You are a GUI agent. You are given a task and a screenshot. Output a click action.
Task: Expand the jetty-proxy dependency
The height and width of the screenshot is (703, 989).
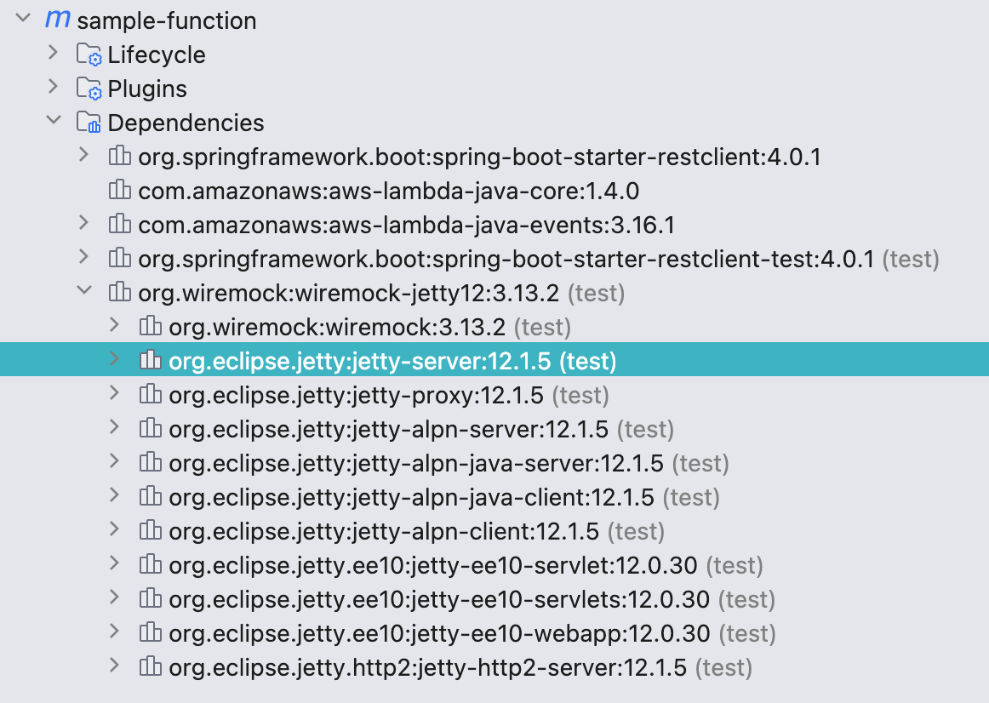click(x=115, y=394)
